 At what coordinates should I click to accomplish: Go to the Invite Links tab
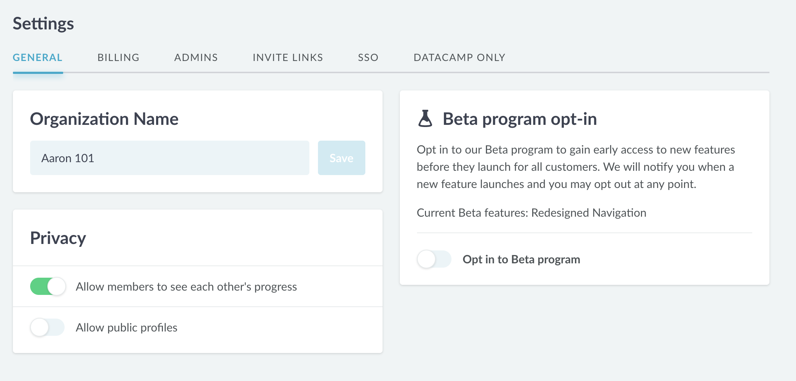(288, 57)
